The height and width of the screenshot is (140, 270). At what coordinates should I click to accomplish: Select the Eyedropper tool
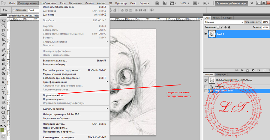(x=3, y=44)
